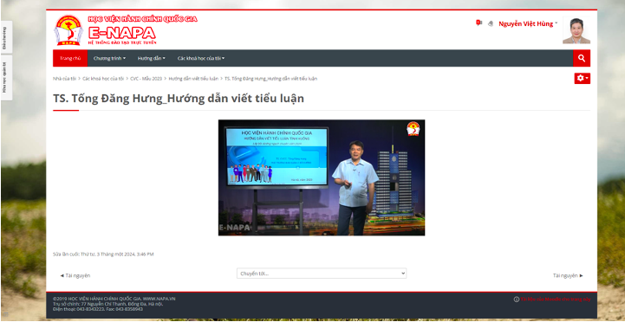625x322 pixels.
Task: Go to next Tài nguyên activity link
Action: (x=568, y=275)
